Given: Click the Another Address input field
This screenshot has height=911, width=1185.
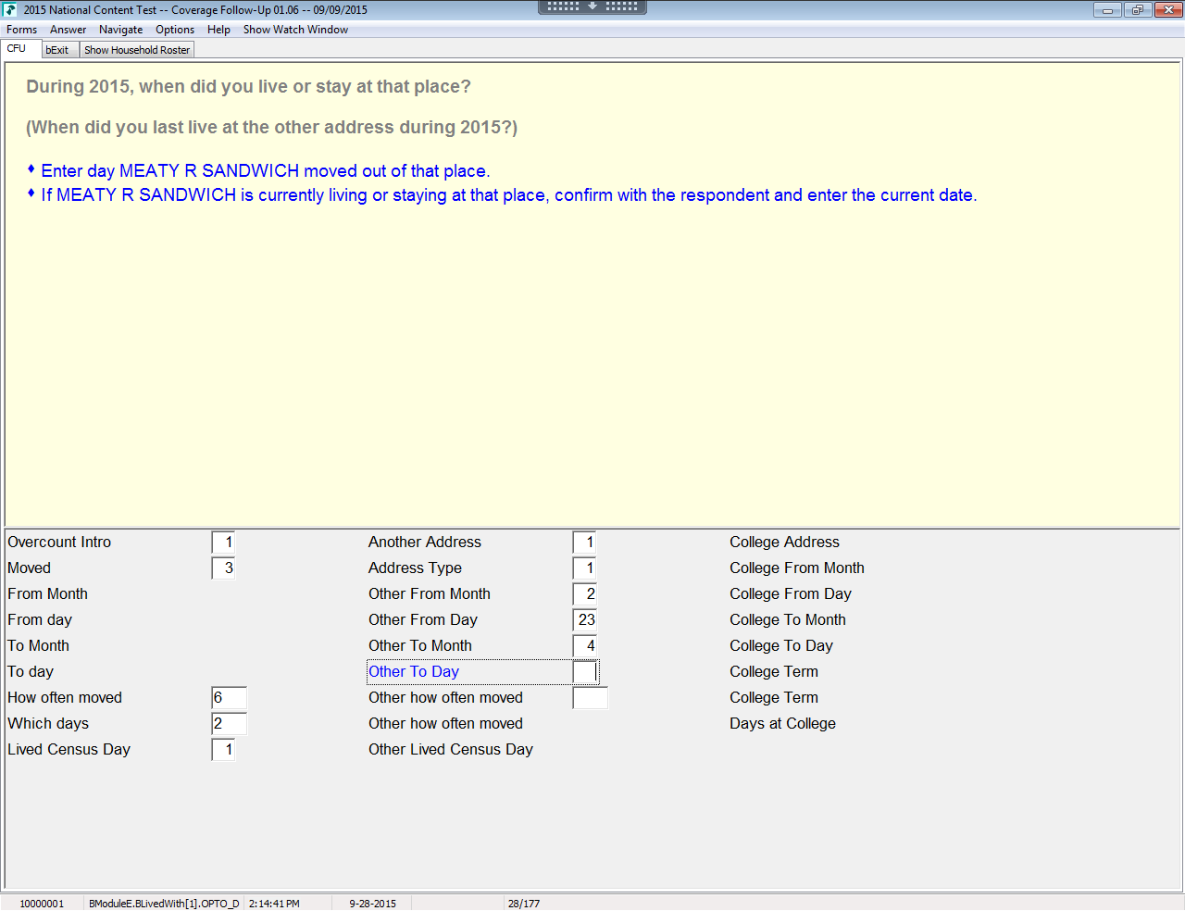Looking at the screenshot, I should [584, 543].
